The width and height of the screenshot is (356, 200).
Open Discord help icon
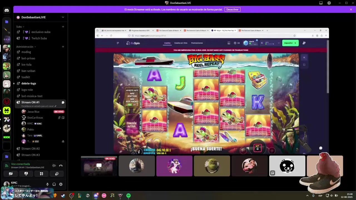pos(329,3)
